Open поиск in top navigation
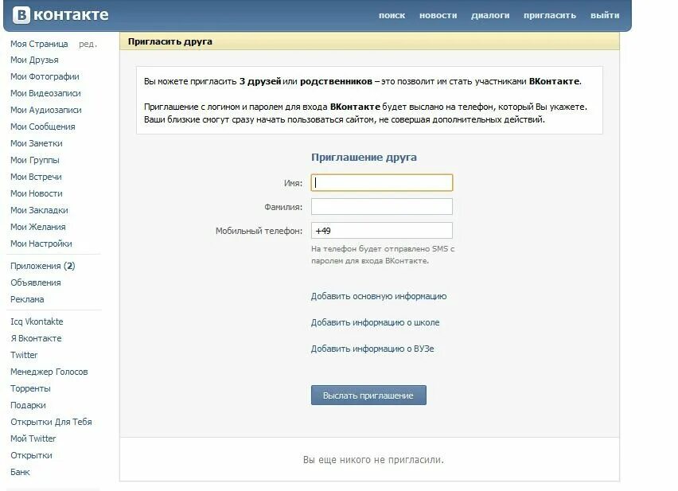The width and height of the screenshot is (678, 491). tap(392, 16)
